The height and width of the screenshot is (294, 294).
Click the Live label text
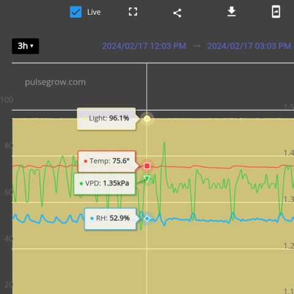[x=94, y=12]
